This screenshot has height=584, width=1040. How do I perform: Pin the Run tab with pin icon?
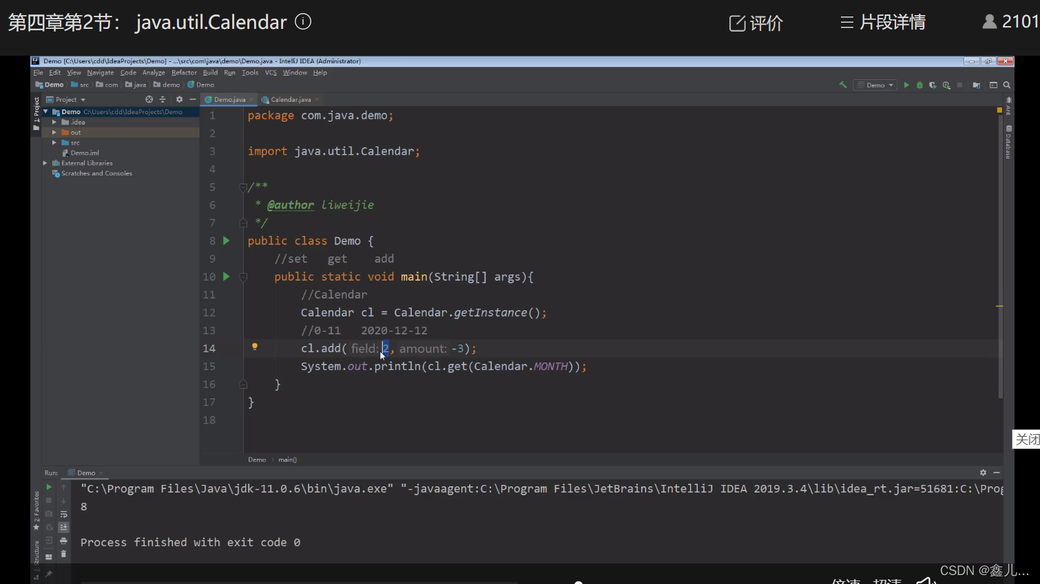(x=49, y=574)
